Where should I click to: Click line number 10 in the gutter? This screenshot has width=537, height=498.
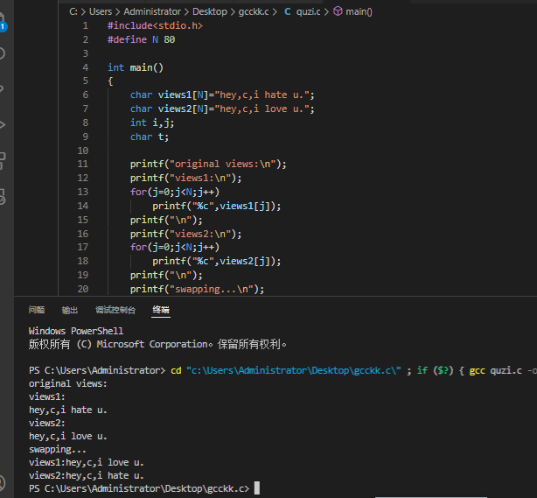click(83, 151)
